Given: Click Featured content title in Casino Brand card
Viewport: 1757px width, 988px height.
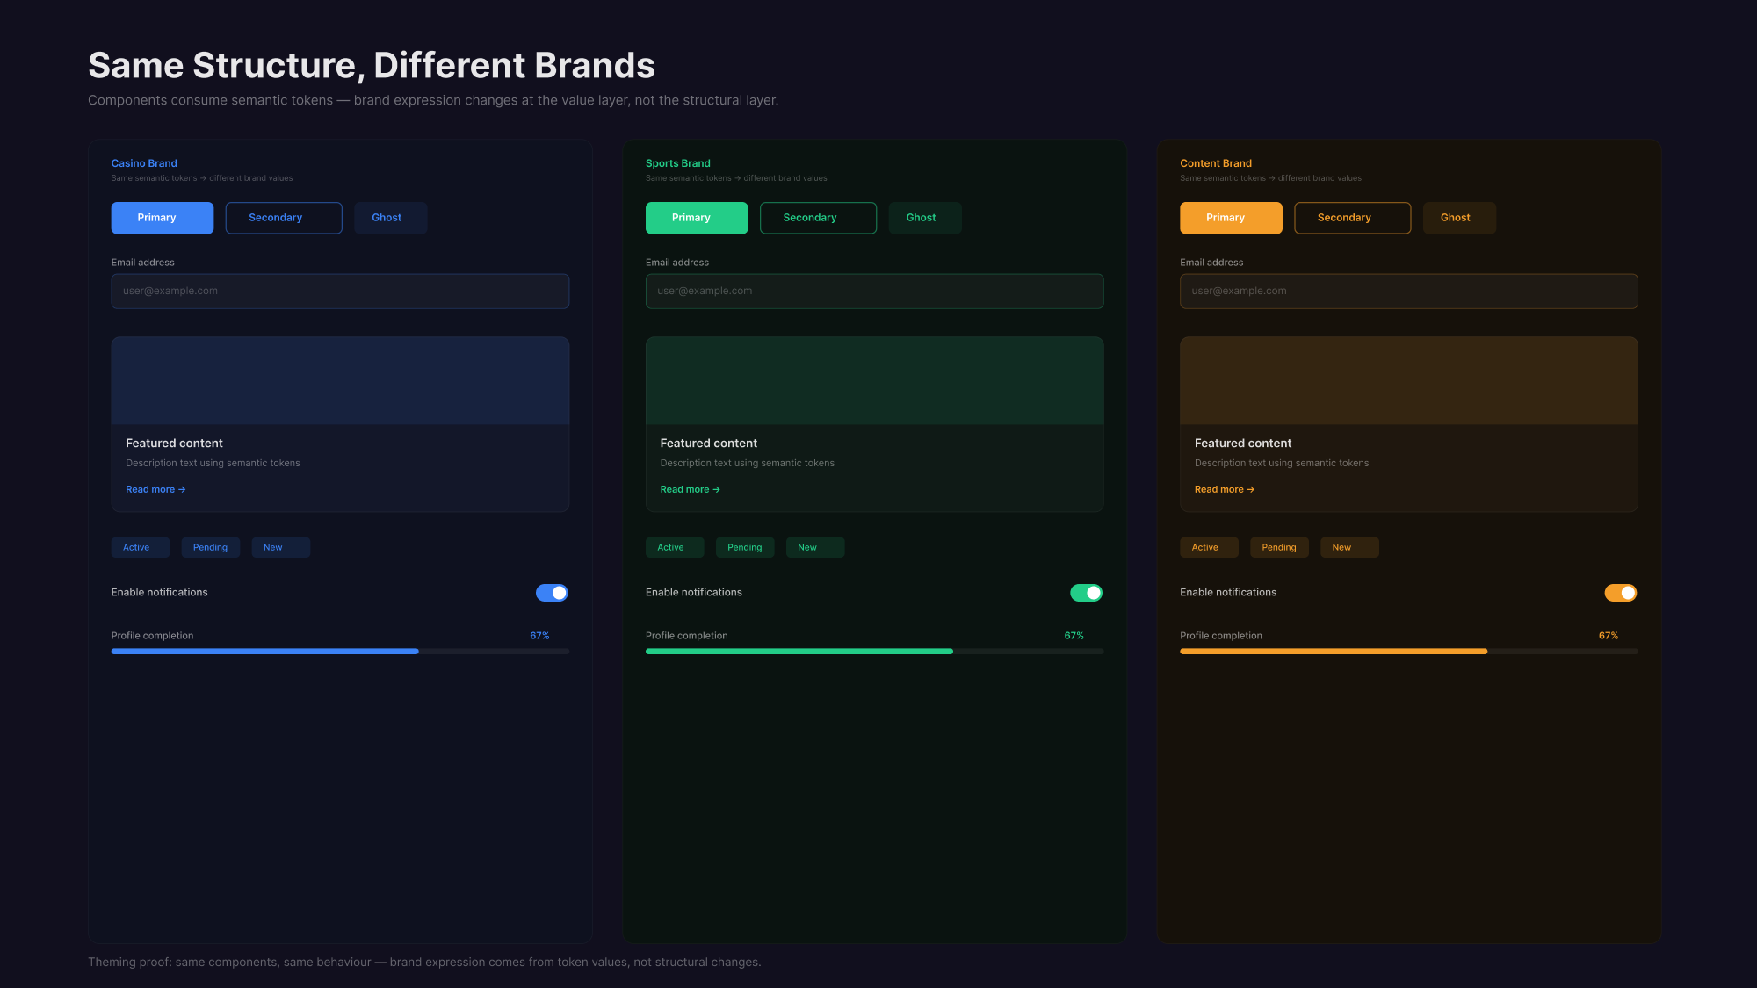Looking at the screenshot, I should coord(174,444).
